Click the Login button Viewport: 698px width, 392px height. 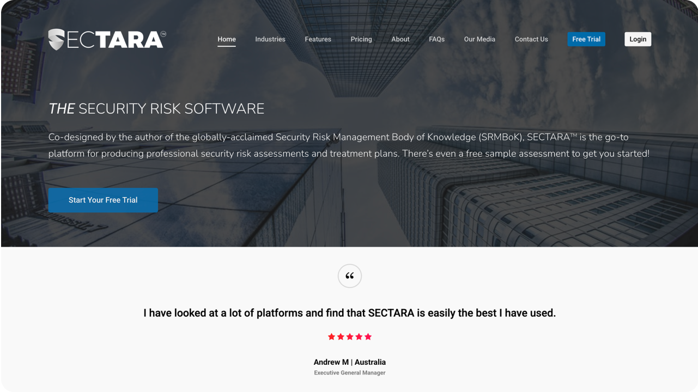coord(638,39)
